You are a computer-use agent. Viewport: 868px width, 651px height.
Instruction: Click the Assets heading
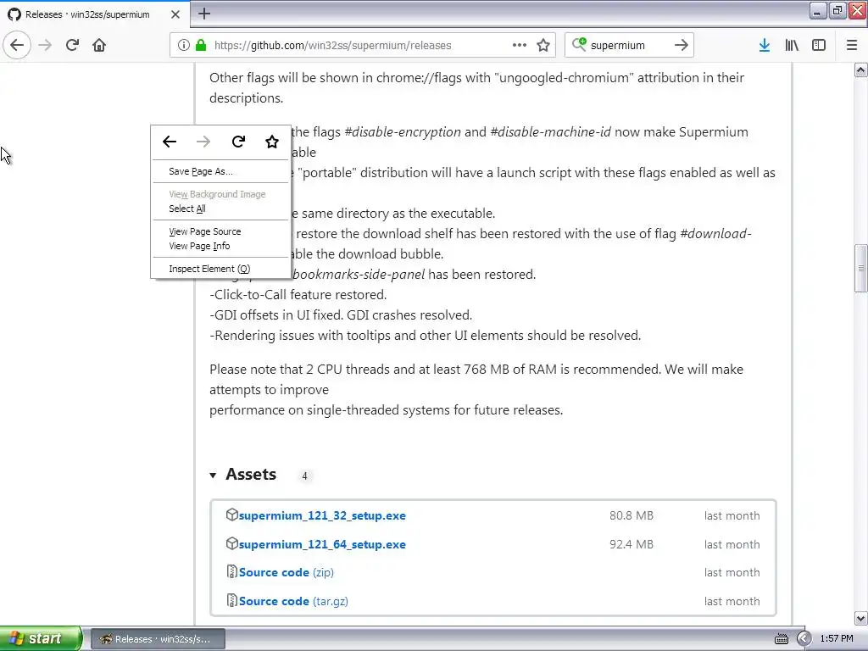click(x=251, y=475)
